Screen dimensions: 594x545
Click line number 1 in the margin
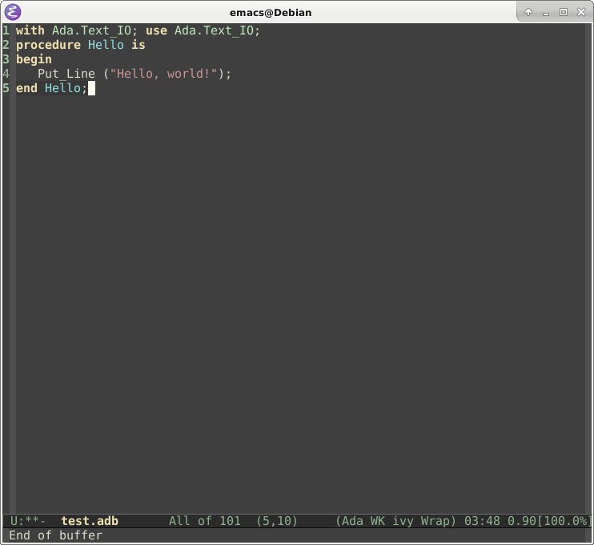[6, 30]
